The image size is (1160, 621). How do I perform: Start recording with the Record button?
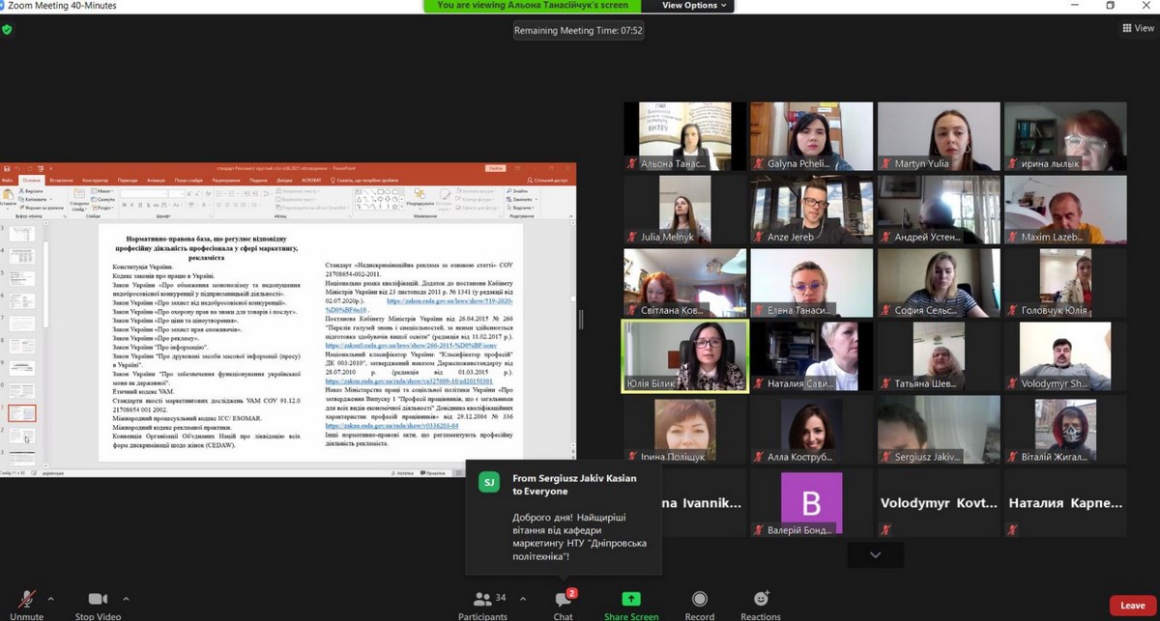(x=699, y=604)
